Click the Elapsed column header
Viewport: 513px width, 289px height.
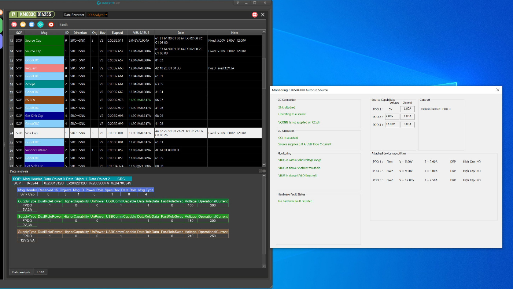pos(117,33)
